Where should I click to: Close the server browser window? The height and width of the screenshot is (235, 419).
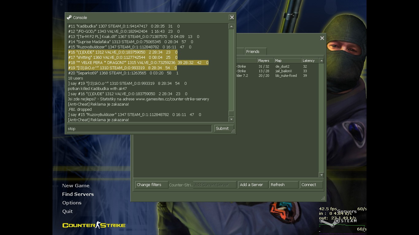pyautogui.click(x=322, y=38)
